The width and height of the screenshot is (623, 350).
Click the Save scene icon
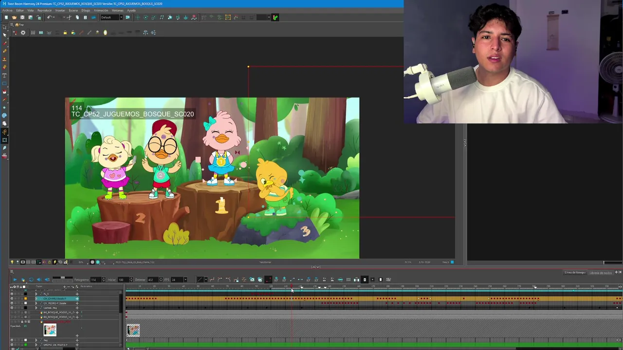pos(22,17)
